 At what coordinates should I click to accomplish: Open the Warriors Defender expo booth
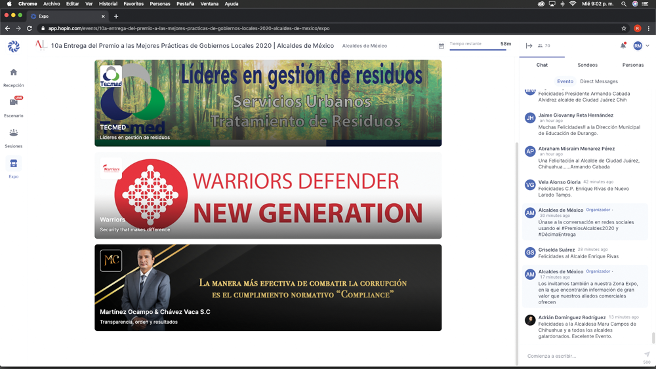tap(268, 195)
